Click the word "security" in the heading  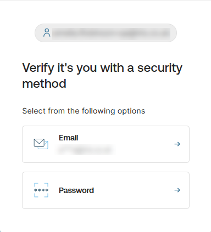pyautogui.click(x=160, y=69)
